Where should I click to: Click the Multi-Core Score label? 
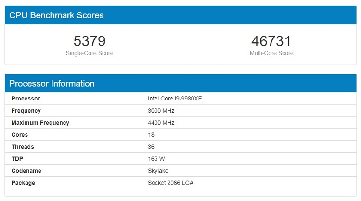pos(271,53)
